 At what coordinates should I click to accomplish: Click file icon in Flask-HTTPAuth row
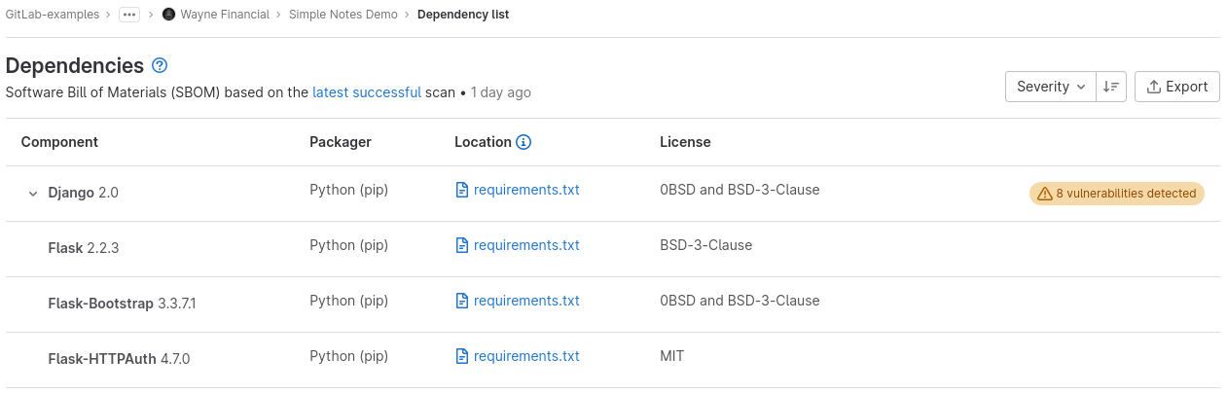click(462, 356)
